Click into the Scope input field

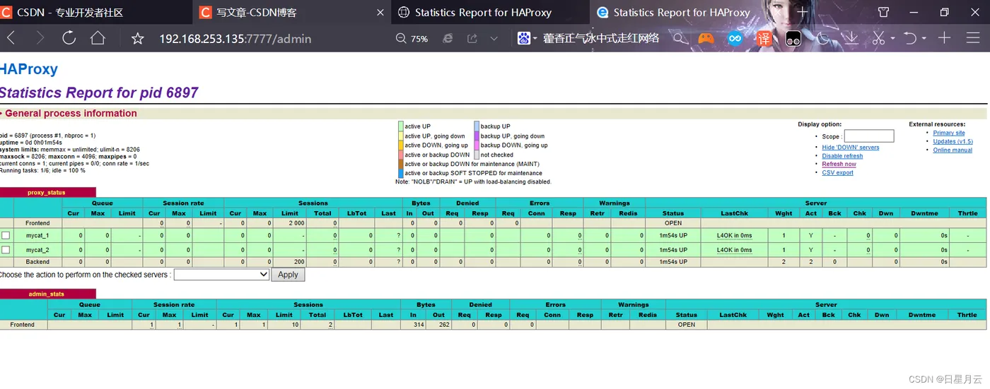click(x=869, y=136)
